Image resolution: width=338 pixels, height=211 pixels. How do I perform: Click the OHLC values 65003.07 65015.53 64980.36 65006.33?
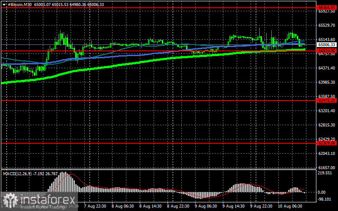point(69,4)
